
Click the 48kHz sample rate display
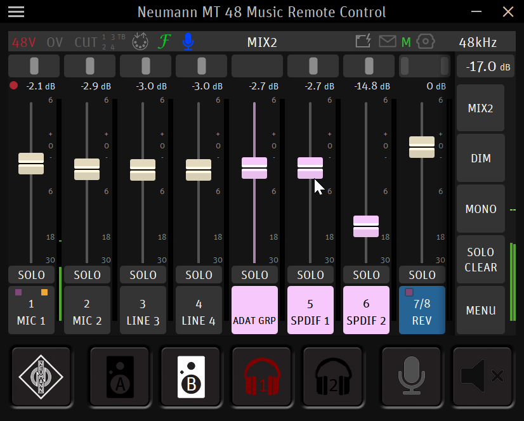pos(478,42)
